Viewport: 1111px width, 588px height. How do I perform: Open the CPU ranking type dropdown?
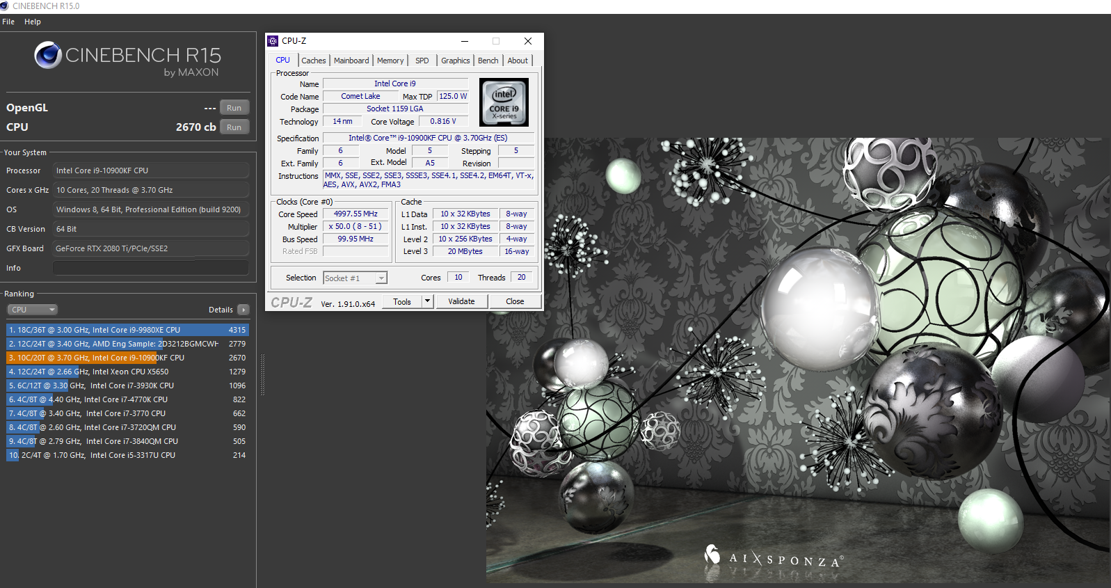tap(33, 310)
